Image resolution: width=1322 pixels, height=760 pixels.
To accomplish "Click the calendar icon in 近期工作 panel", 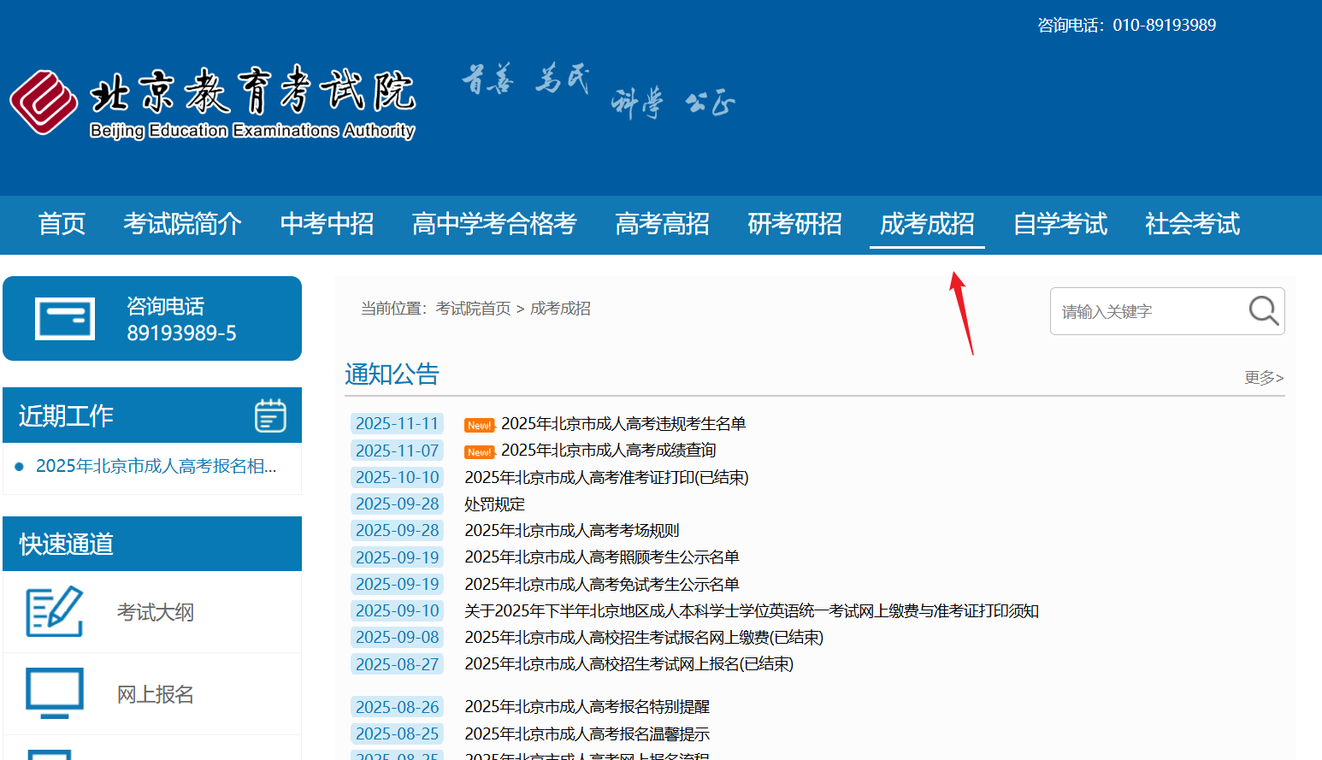I will (x=270, y=415).
